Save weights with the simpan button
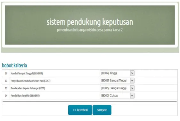The width and height of the screenshot is (180, 121). (x=102, y=110)
